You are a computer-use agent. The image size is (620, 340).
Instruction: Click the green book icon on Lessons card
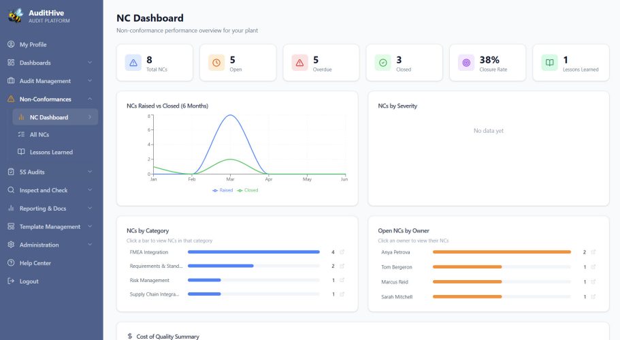(x=550, y=63)
